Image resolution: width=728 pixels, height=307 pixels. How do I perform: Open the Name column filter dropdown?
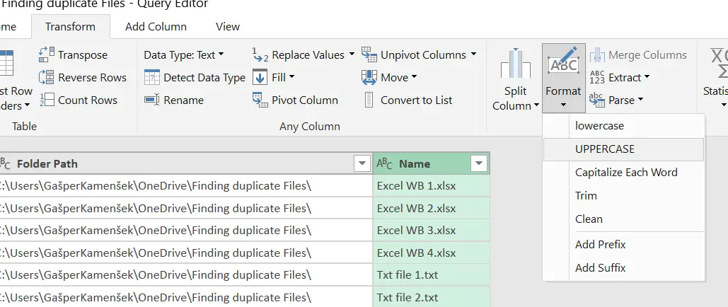coord(479,163)
